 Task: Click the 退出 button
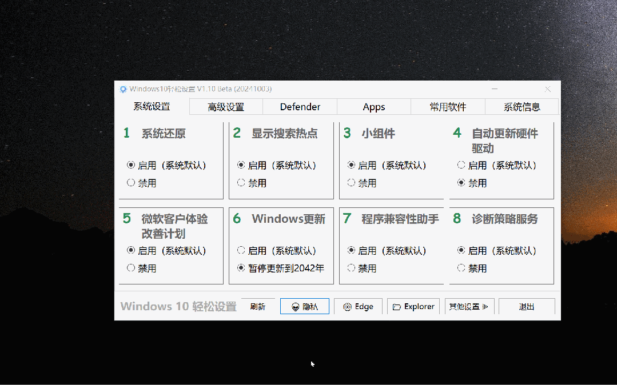click(527, 306)
